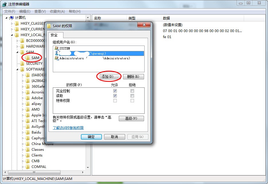This screenshot has width=268, height=184.
Task: Select the 安全 tab
Action: pos(56,35)
